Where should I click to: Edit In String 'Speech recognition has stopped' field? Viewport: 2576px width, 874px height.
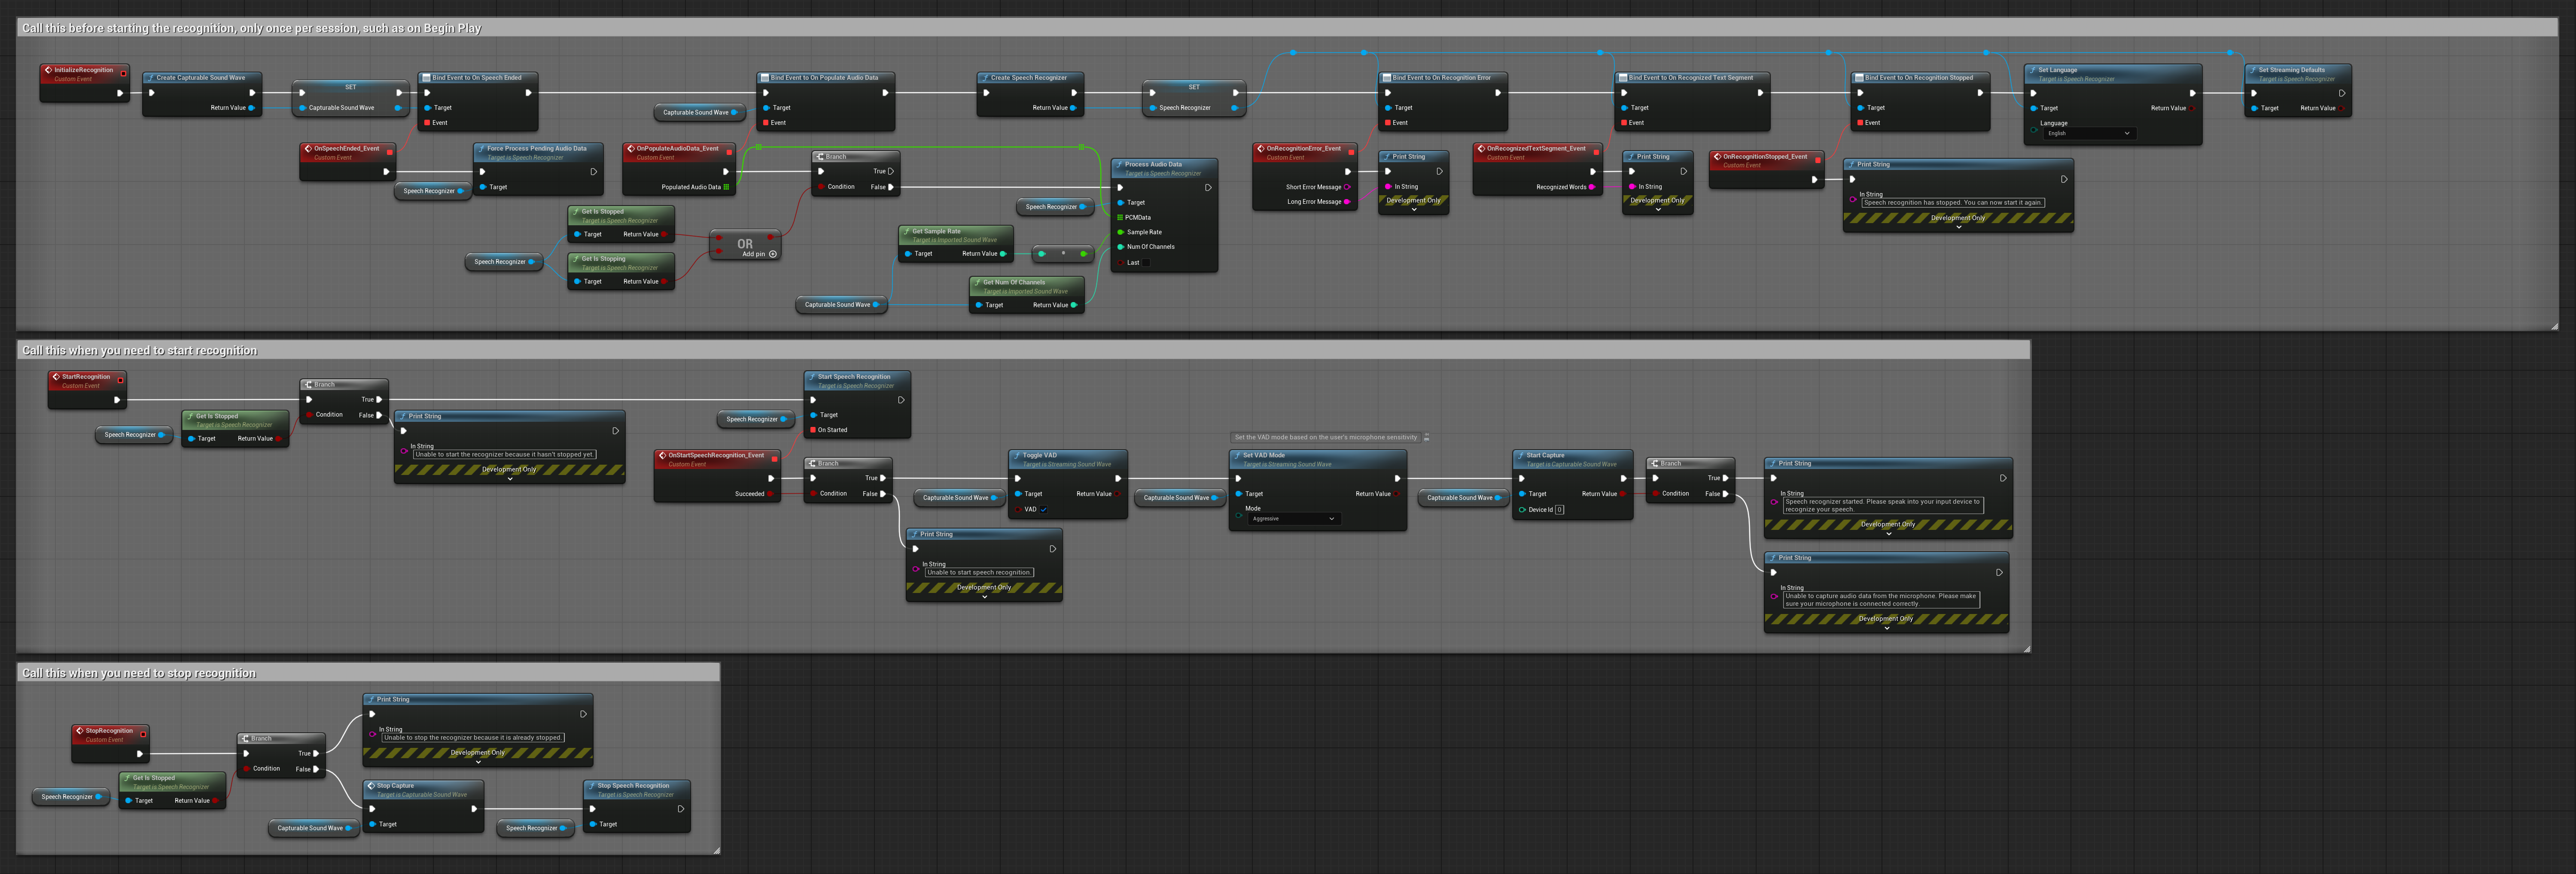point(1953,203)
